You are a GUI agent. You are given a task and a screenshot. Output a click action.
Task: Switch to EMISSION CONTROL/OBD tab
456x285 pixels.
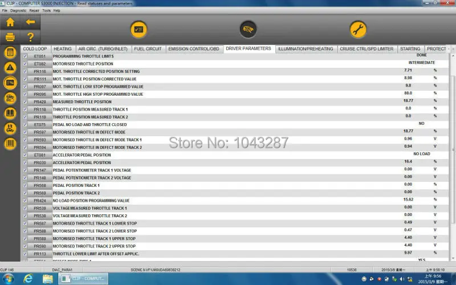[194, 49]
